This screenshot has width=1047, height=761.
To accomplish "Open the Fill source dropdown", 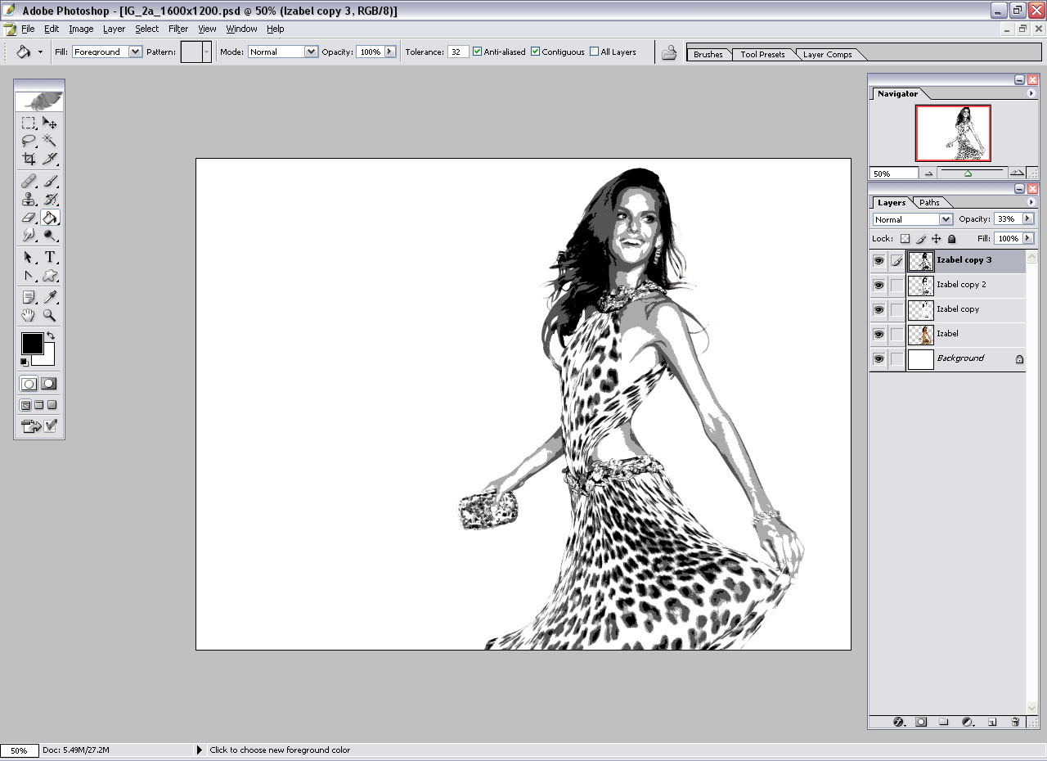I will (135, 52).
